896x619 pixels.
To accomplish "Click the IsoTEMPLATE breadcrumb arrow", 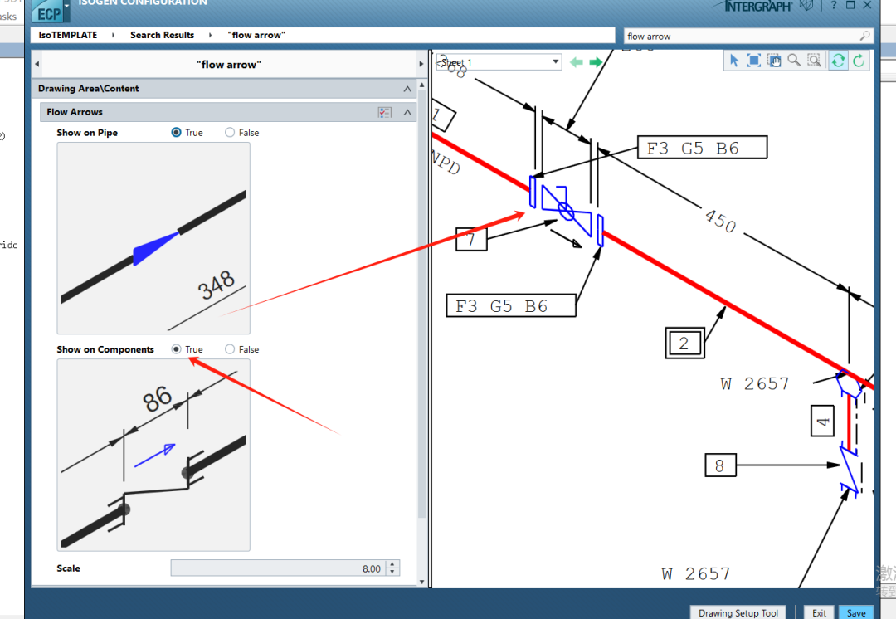I will coord(113,35).
